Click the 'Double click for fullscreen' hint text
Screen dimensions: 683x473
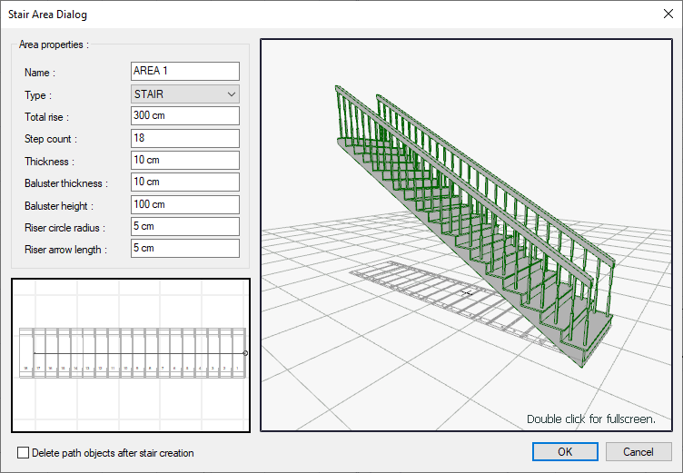coord(590,419)
